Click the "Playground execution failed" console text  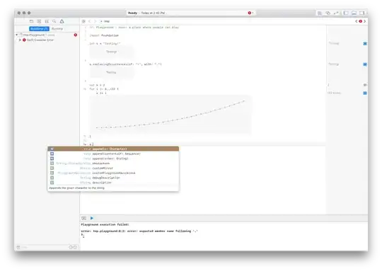pyautogui.click(x=105, y=224)
